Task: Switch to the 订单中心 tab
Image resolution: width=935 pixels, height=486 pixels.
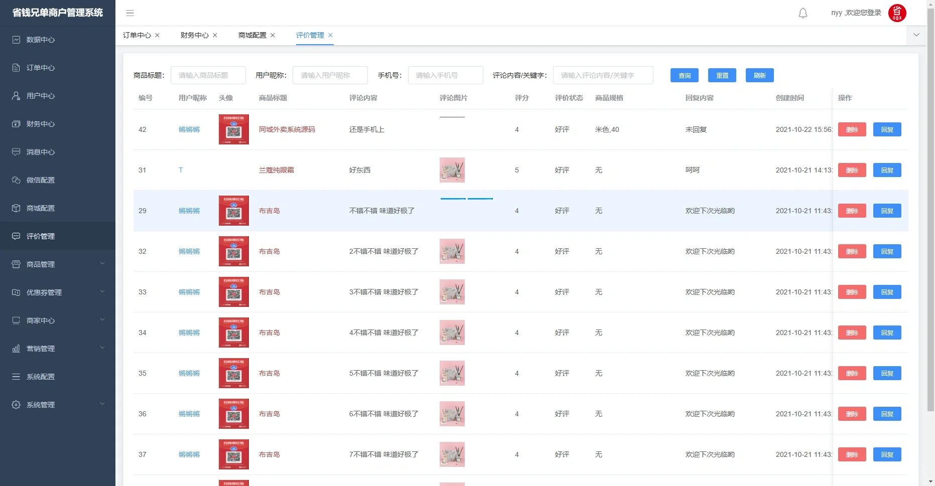Action: (137, 35)
